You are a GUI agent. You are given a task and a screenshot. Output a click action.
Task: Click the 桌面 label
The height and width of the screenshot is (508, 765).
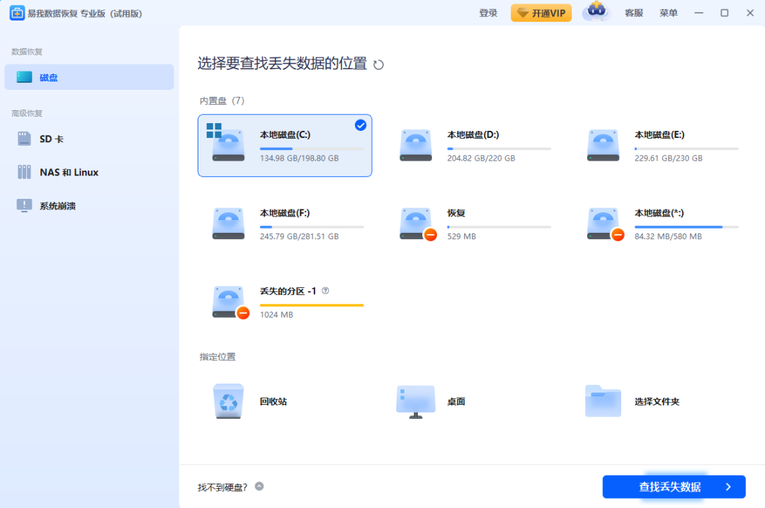(456, 402)
